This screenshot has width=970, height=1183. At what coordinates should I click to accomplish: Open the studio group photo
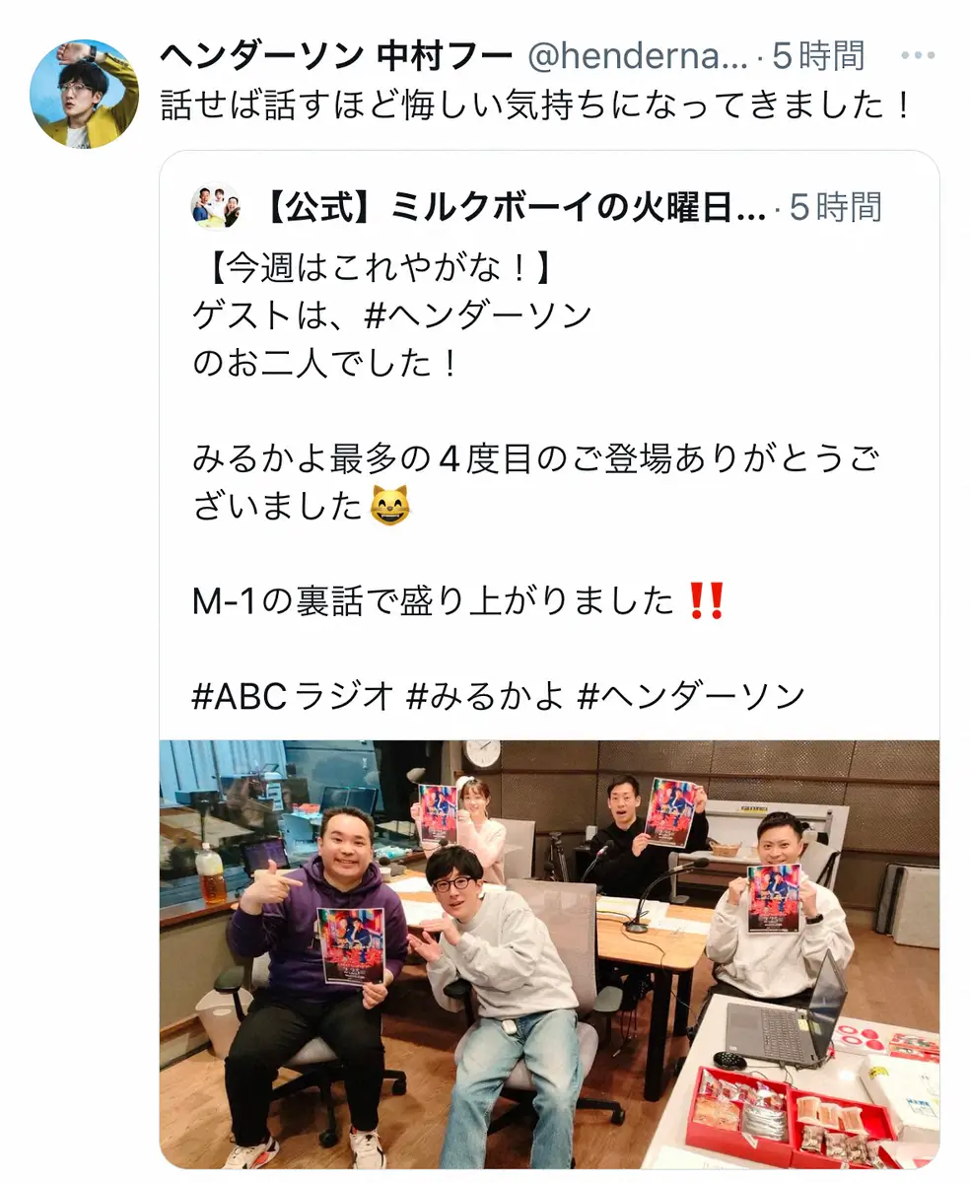click(x=550, y=954)
